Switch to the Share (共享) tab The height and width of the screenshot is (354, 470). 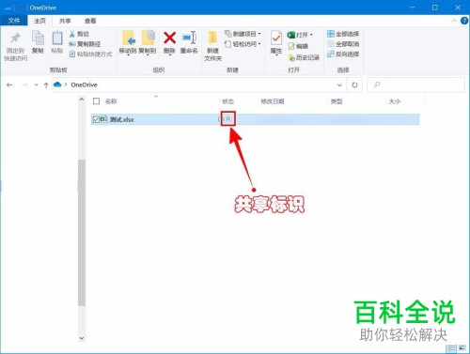65,21
